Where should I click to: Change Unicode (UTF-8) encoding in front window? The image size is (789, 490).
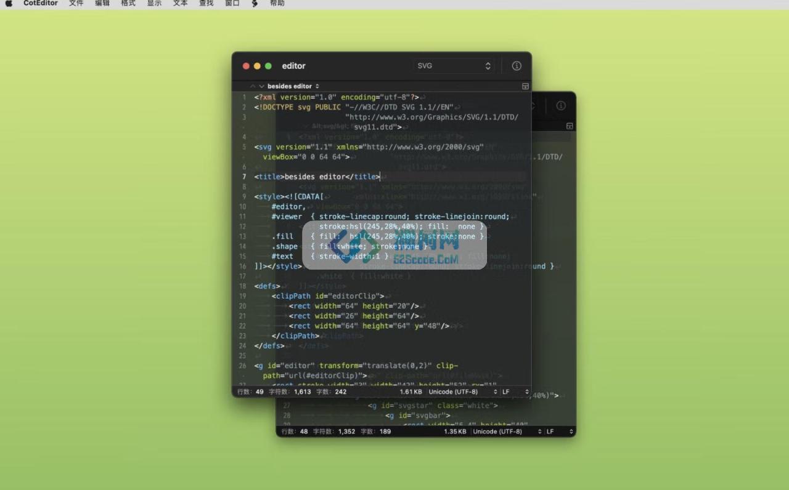(x=463, y=392)
